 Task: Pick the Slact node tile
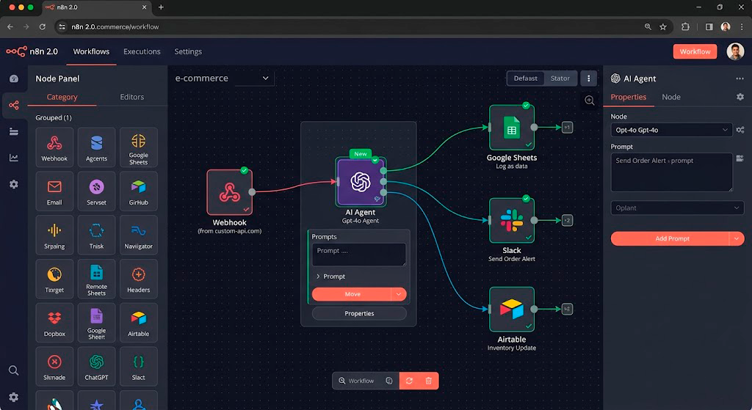138,367
